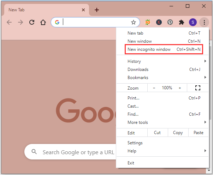Expand the History submenu arrow

coord(205,61)
